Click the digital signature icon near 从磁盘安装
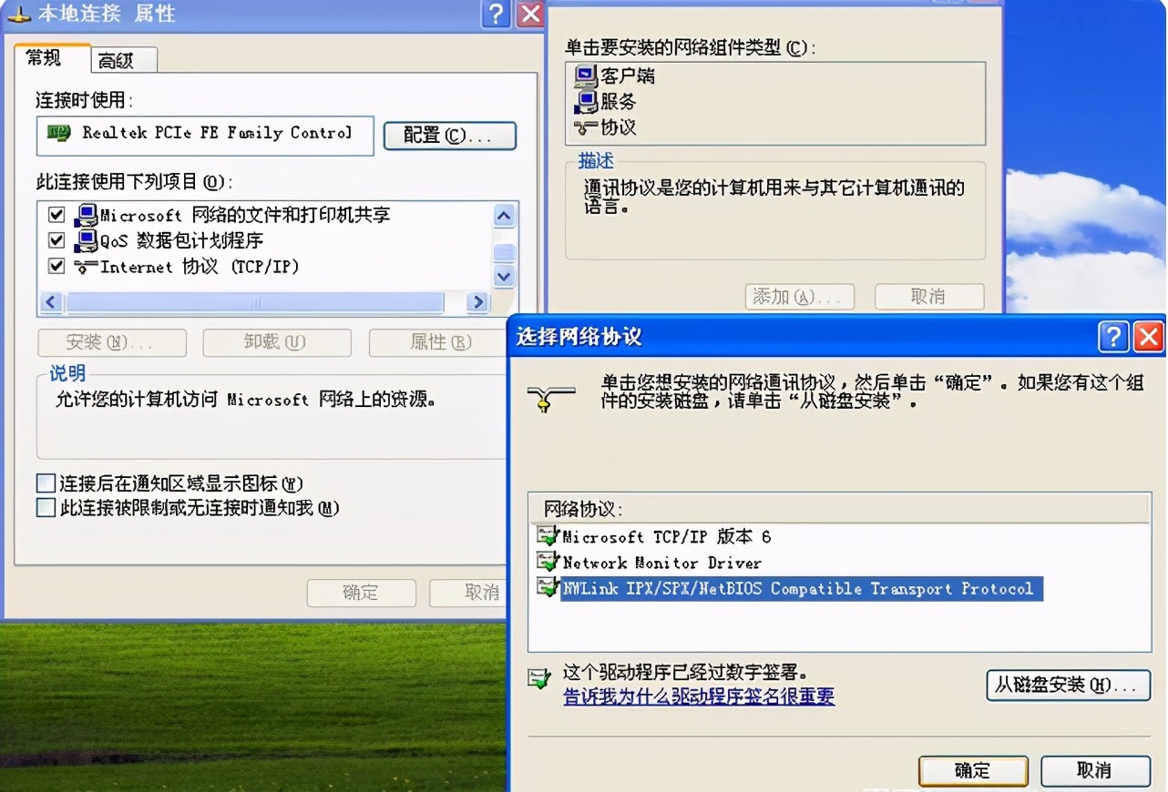 (x=540, y=677)
